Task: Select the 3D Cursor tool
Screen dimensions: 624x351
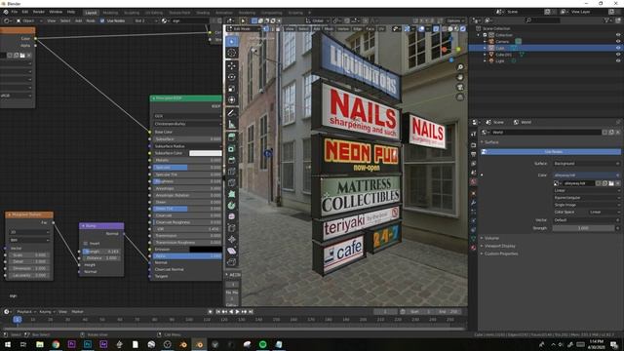Action: 232,53
